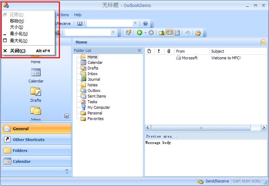The image size is (269, 186).
Task: Click the Home caption icon at right
Action: pyautogui.click(x=263, y=42)
